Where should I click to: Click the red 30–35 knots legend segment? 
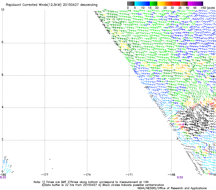(x=176, y=4)
